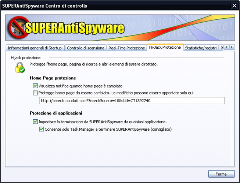Uncheck Consente solo Task Manager a terminare
240x183 pixels.
coord(42,129)
